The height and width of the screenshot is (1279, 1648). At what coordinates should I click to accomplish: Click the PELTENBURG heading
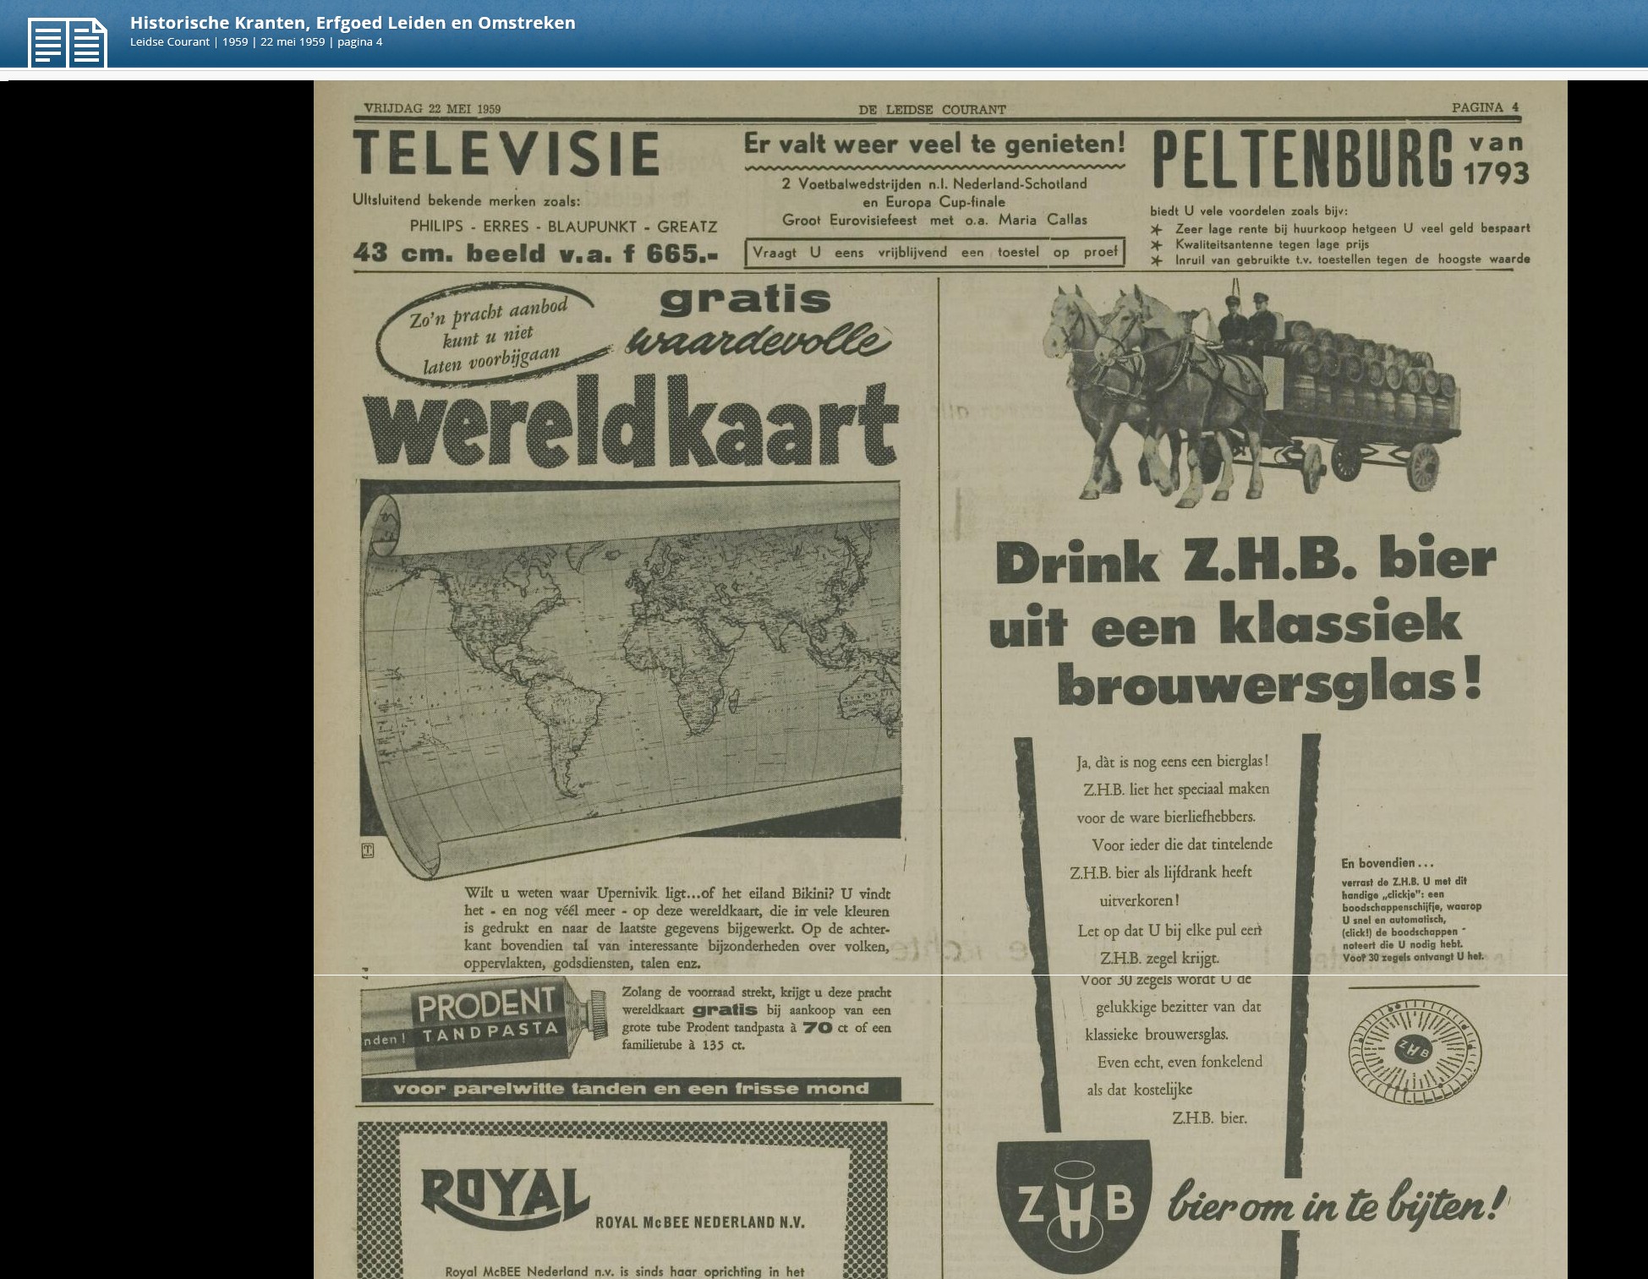tap(1303, 158)
